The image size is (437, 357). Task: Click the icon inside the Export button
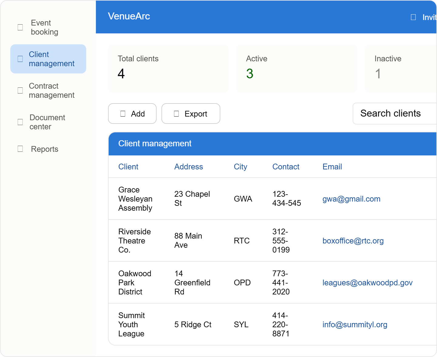[176, 114]
